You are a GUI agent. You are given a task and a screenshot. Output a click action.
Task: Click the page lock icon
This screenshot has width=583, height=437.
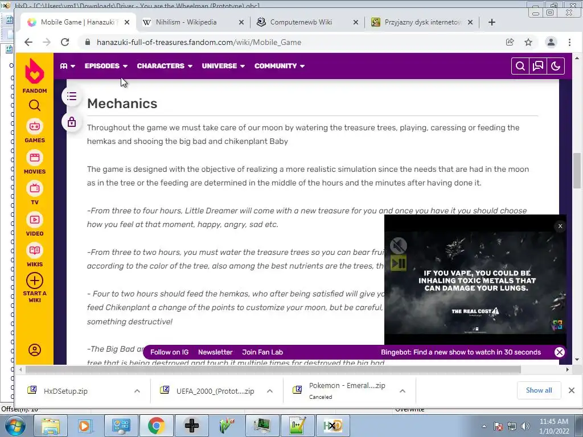pos(72,122)
